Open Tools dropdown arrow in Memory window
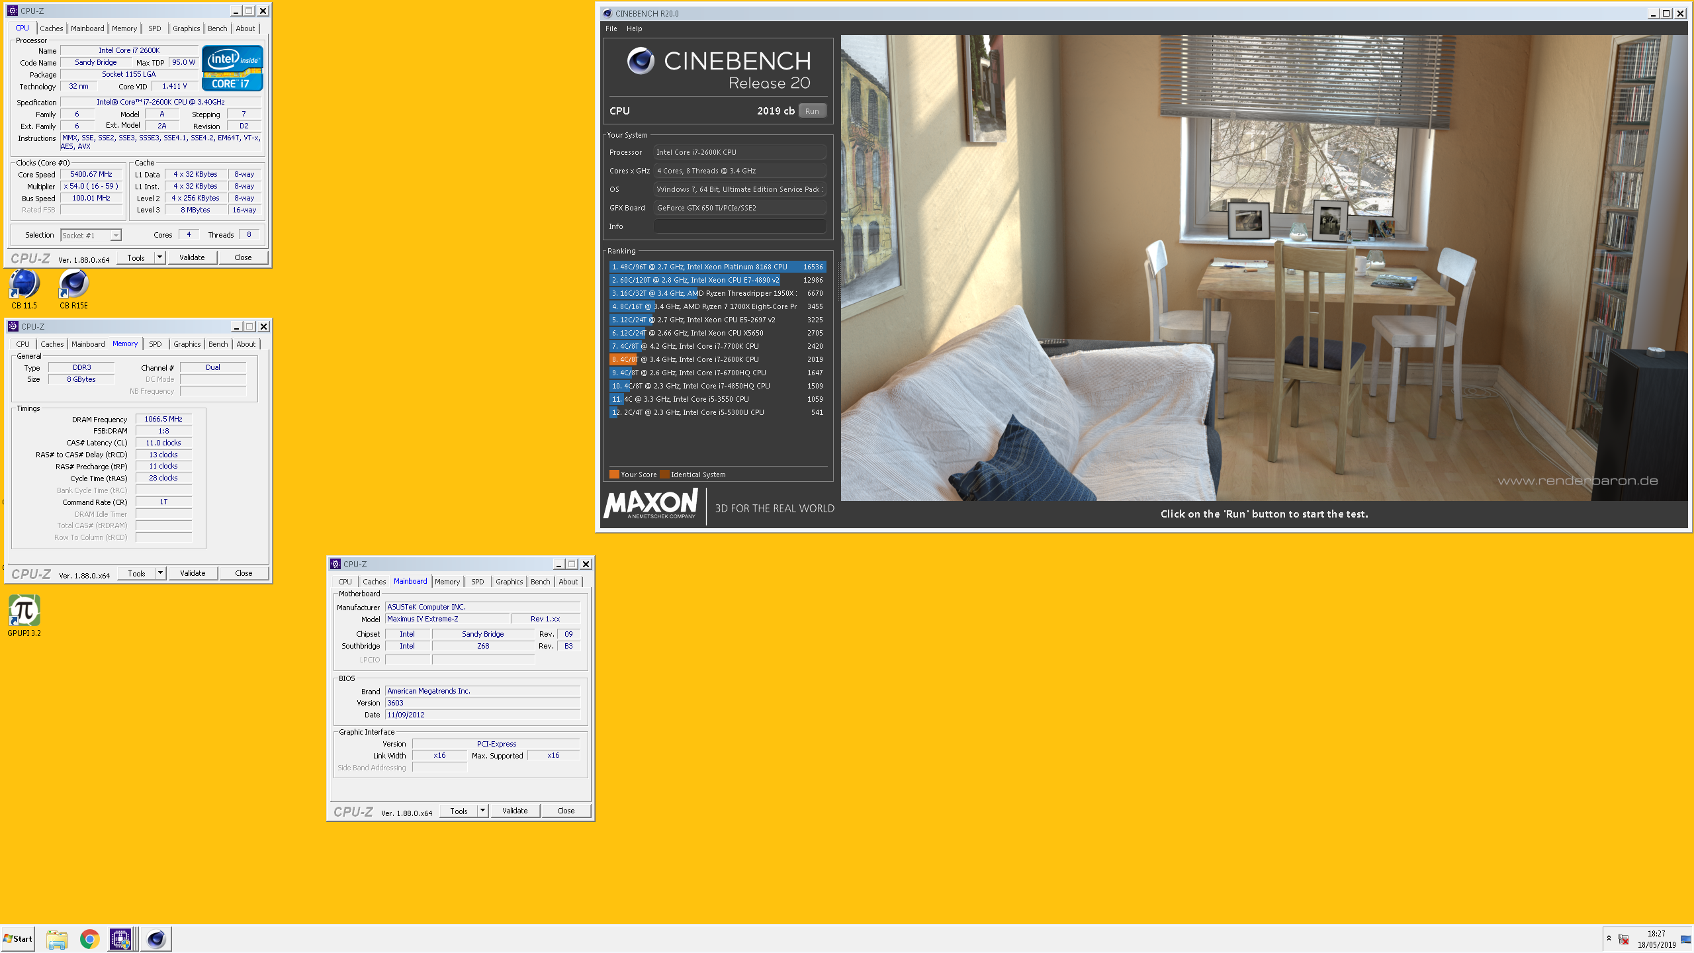1694x953 pixels. click(160, 573)
